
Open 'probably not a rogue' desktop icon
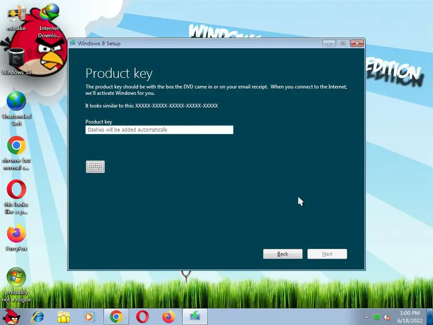pyautogui.click(x=16, y=285)
